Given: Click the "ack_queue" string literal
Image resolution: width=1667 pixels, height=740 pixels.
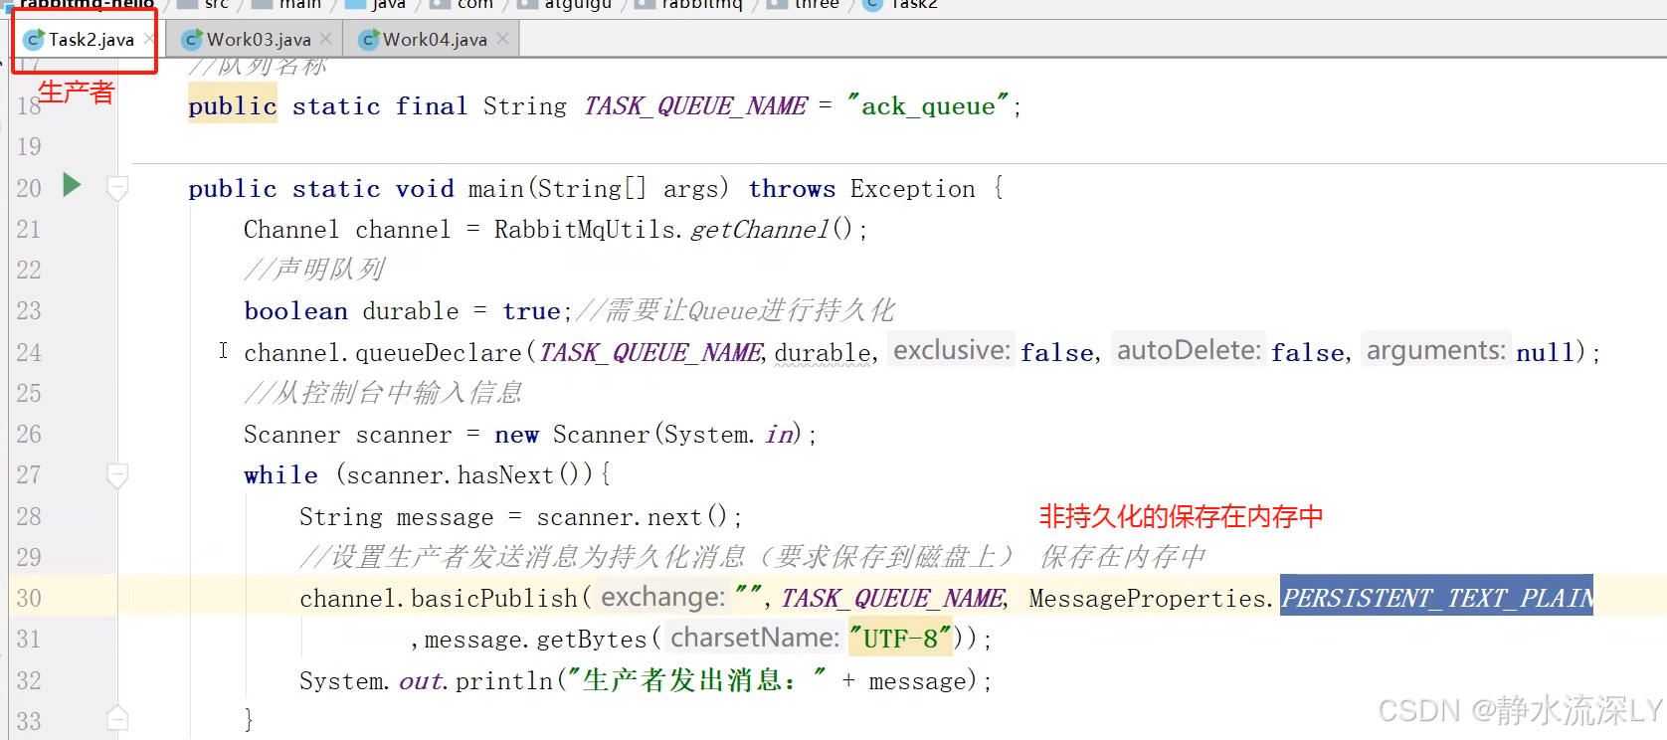Looking at the screenshot, I should [928, 106].
